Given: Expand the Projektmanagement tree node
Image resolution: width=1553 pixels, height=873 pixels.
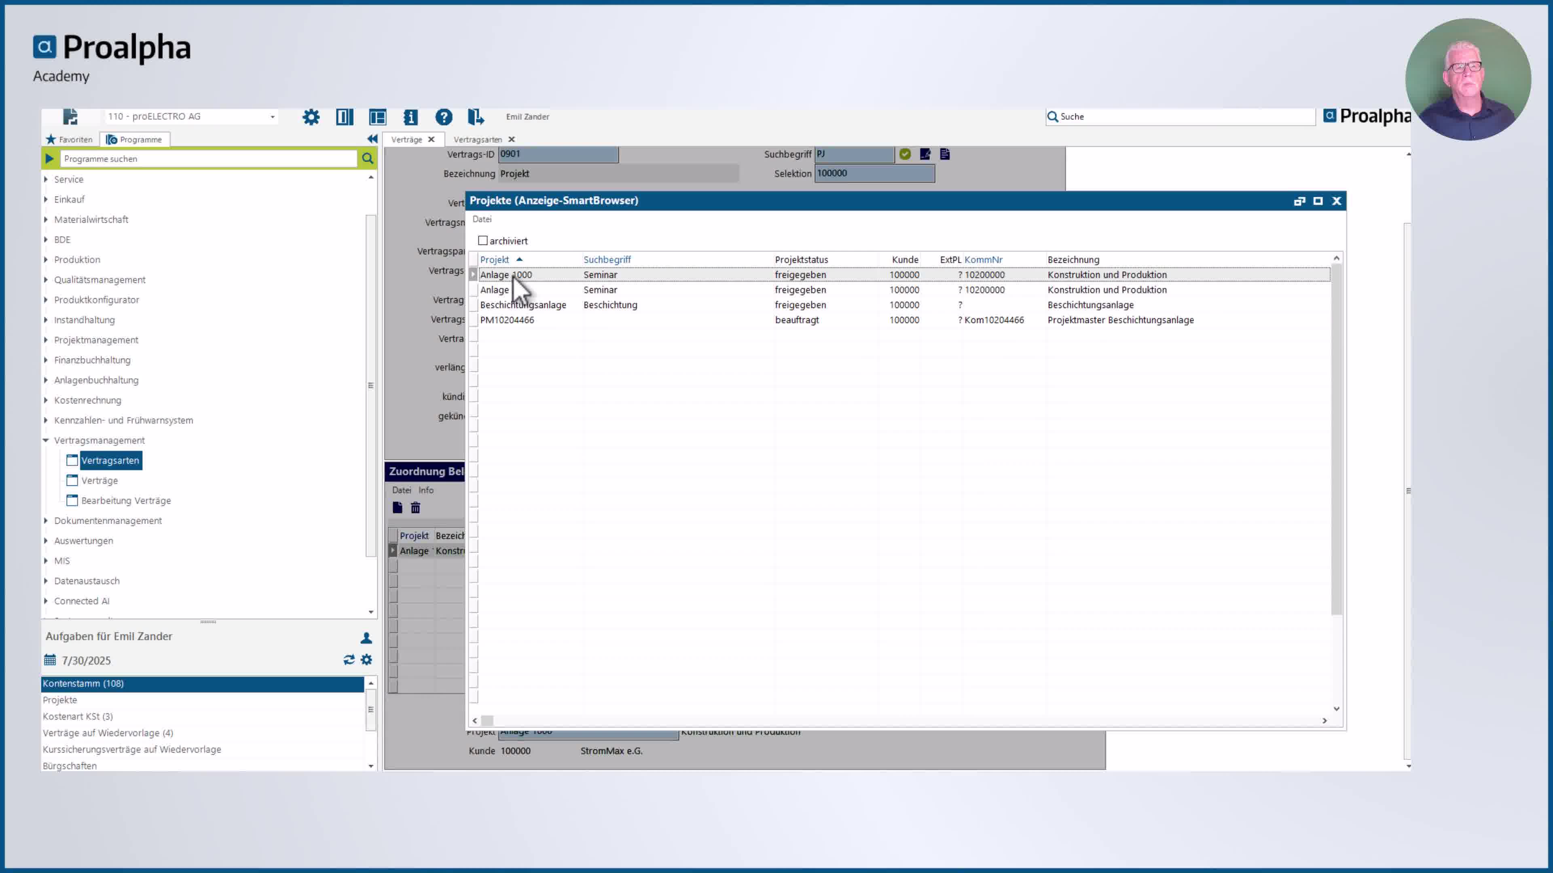Looking at the screenshot, I should [46, 340].
